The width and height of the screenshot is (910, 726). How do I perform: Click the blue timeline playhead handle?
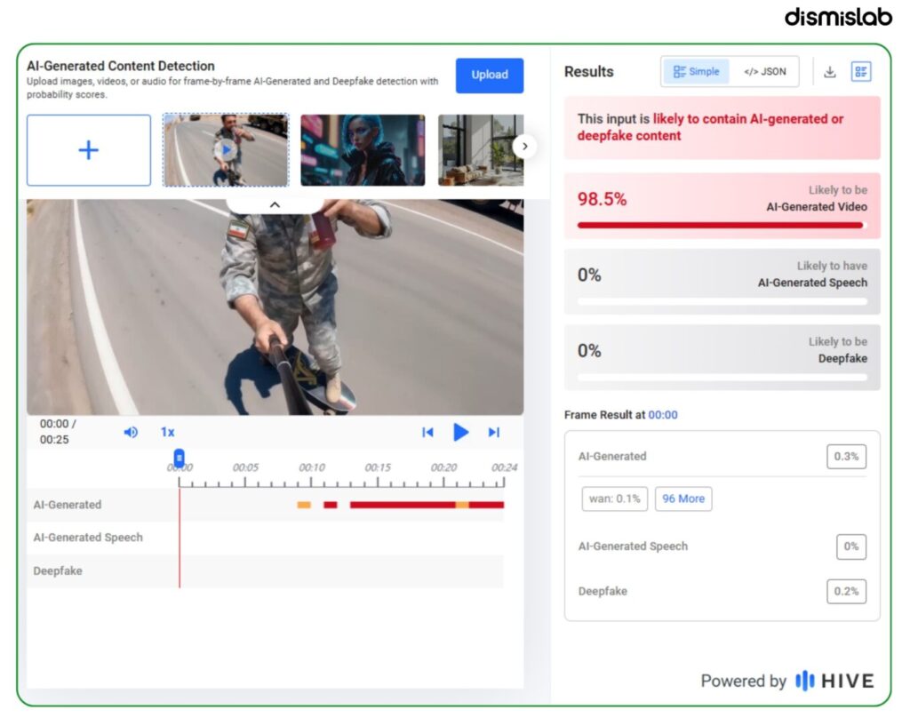pyautogui.click(x=180, y=458)
